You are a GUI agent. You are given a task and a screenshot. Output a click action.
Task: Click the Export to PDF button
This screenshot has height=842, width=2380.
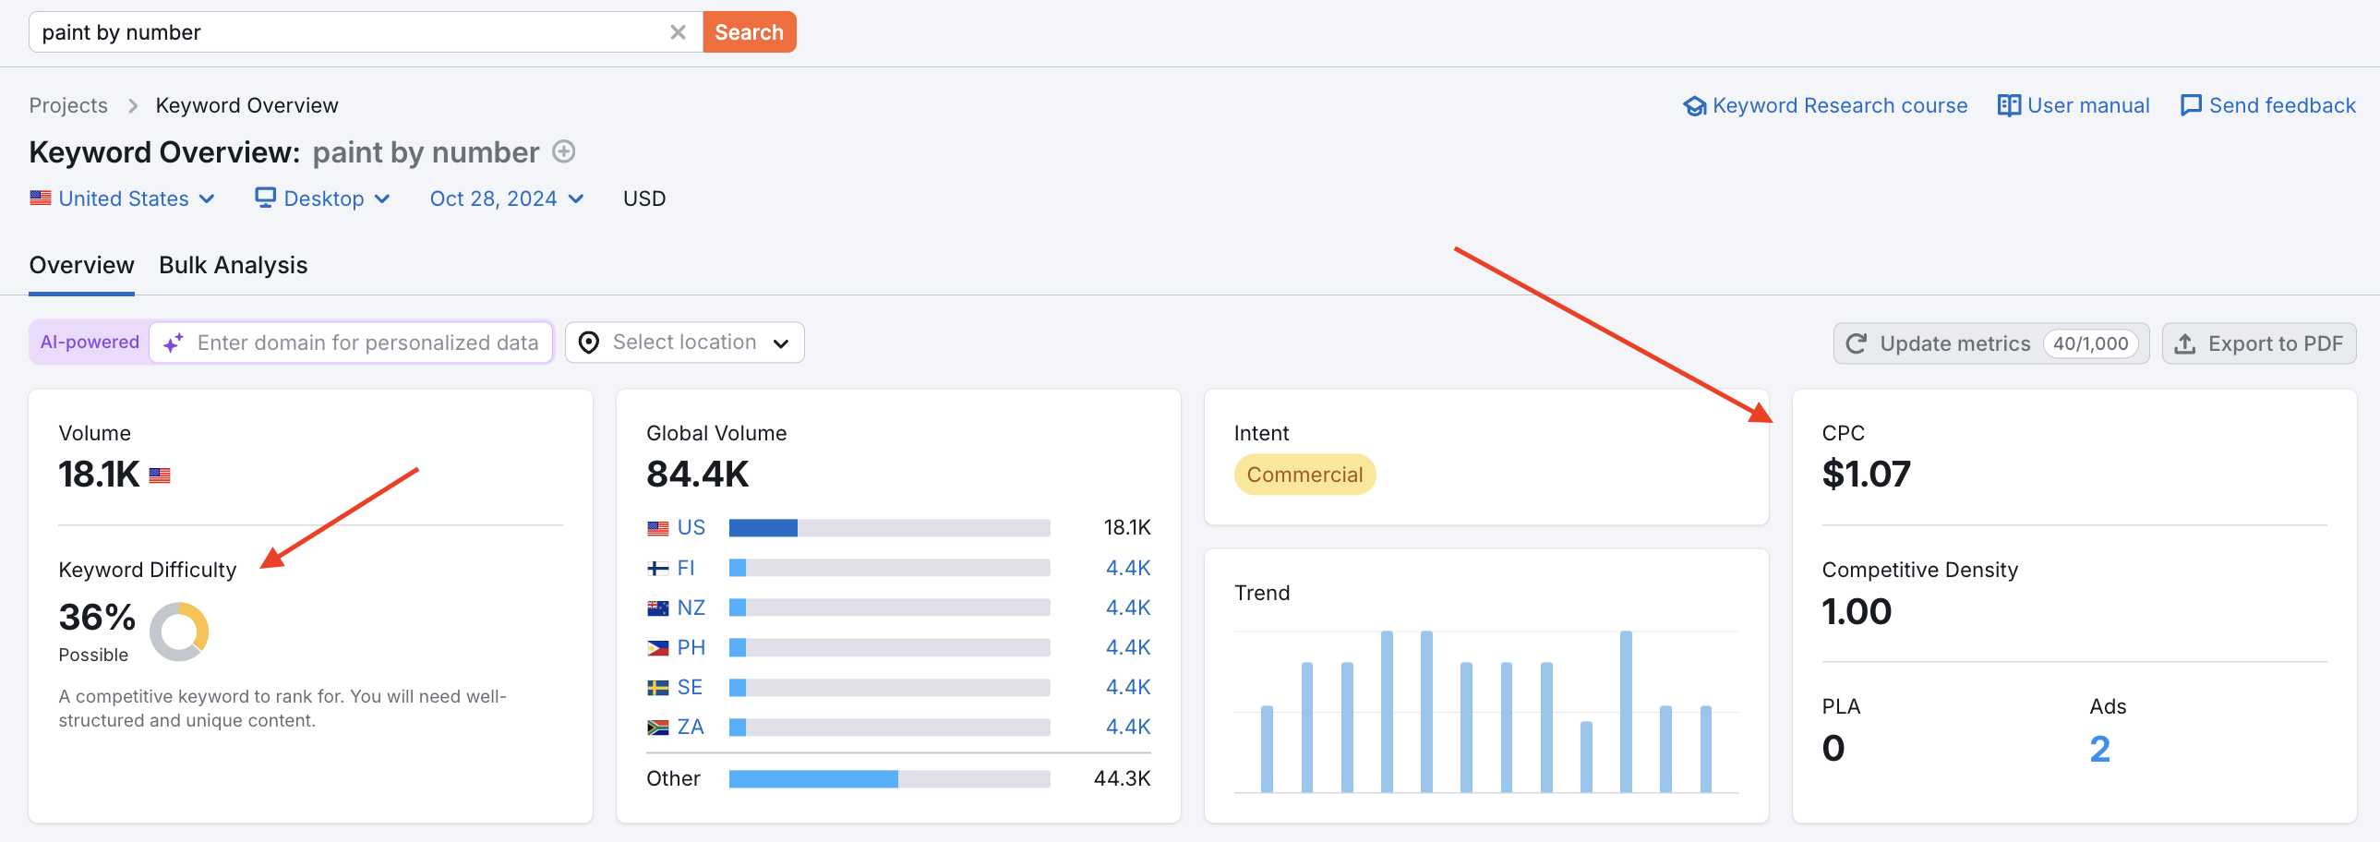pos(2258,343)
